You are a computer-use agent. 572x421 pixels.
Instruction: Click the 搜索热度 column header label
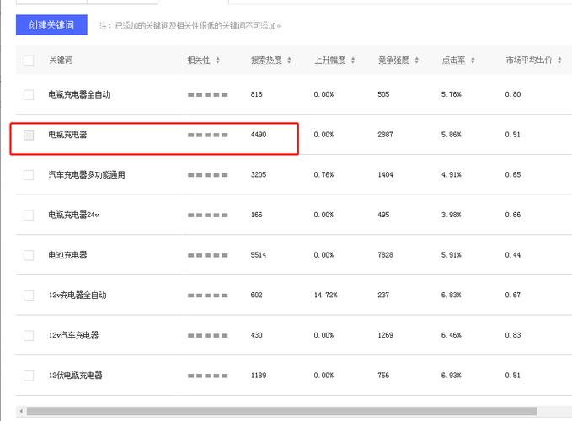coord(266,60)
